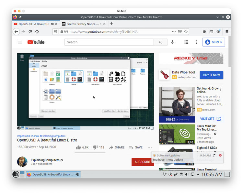Open the volume tray icon

[187, 175]
